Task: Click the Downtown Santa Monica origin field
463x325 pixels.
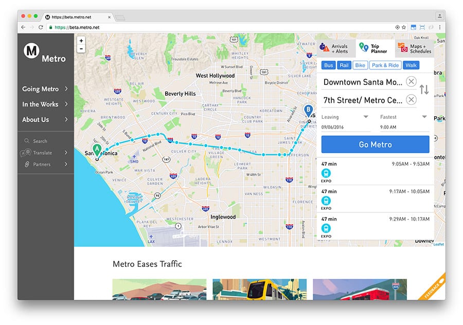Action: pos(363,82)
